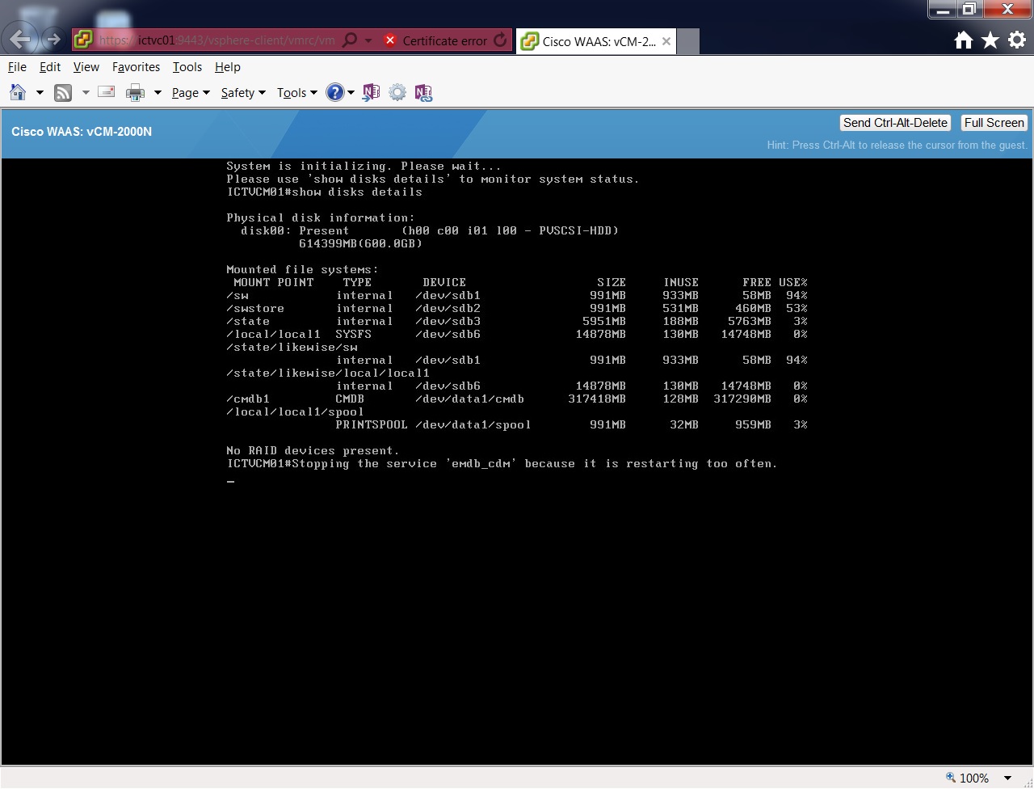Open the Edit menu

coord(50,67)
